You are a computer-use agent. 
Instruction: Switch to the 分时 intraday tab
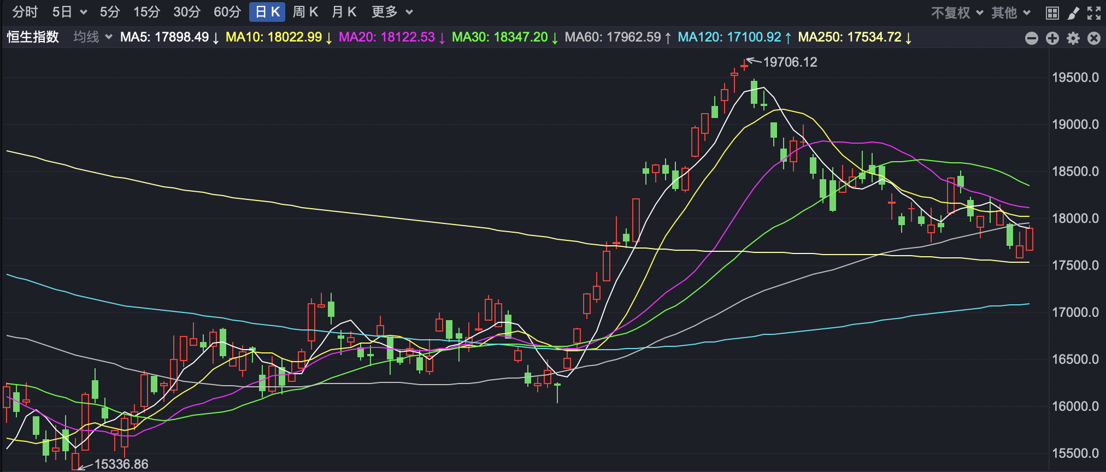tap(25, 12)
